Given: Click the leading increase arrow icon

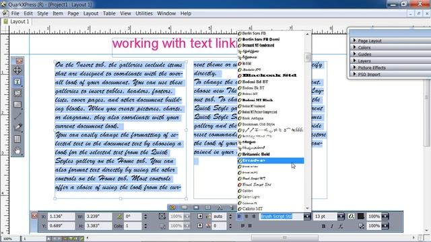Looking at the screenshot, I should click(x=200, y=216).
